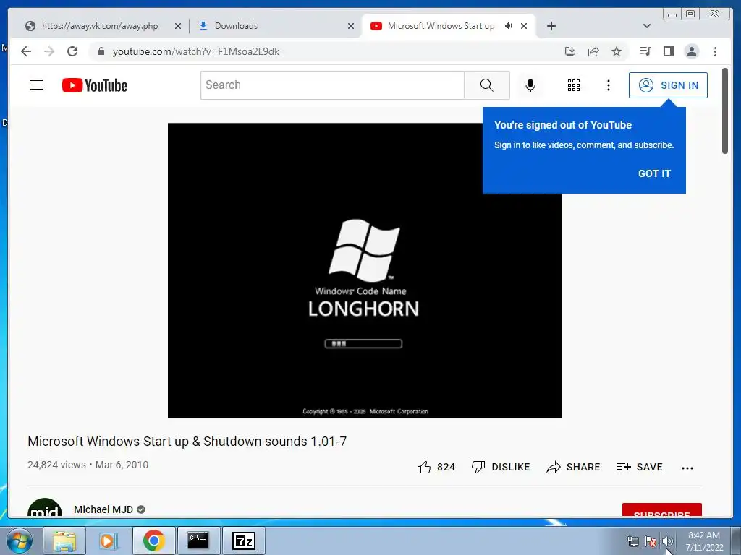The width and height of the screenshot is (741, 555).
Task: Click the DISLIKE button
Action: tap(501, 468)
